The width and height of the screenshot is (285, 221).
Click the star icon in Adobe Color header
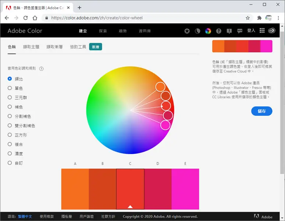tap(187, 31)
